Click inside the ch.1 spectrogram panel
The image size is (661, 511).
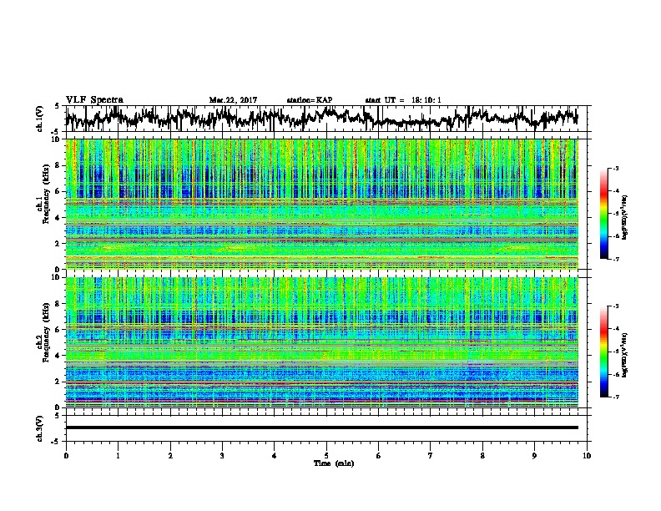click(x=321, y=204)
